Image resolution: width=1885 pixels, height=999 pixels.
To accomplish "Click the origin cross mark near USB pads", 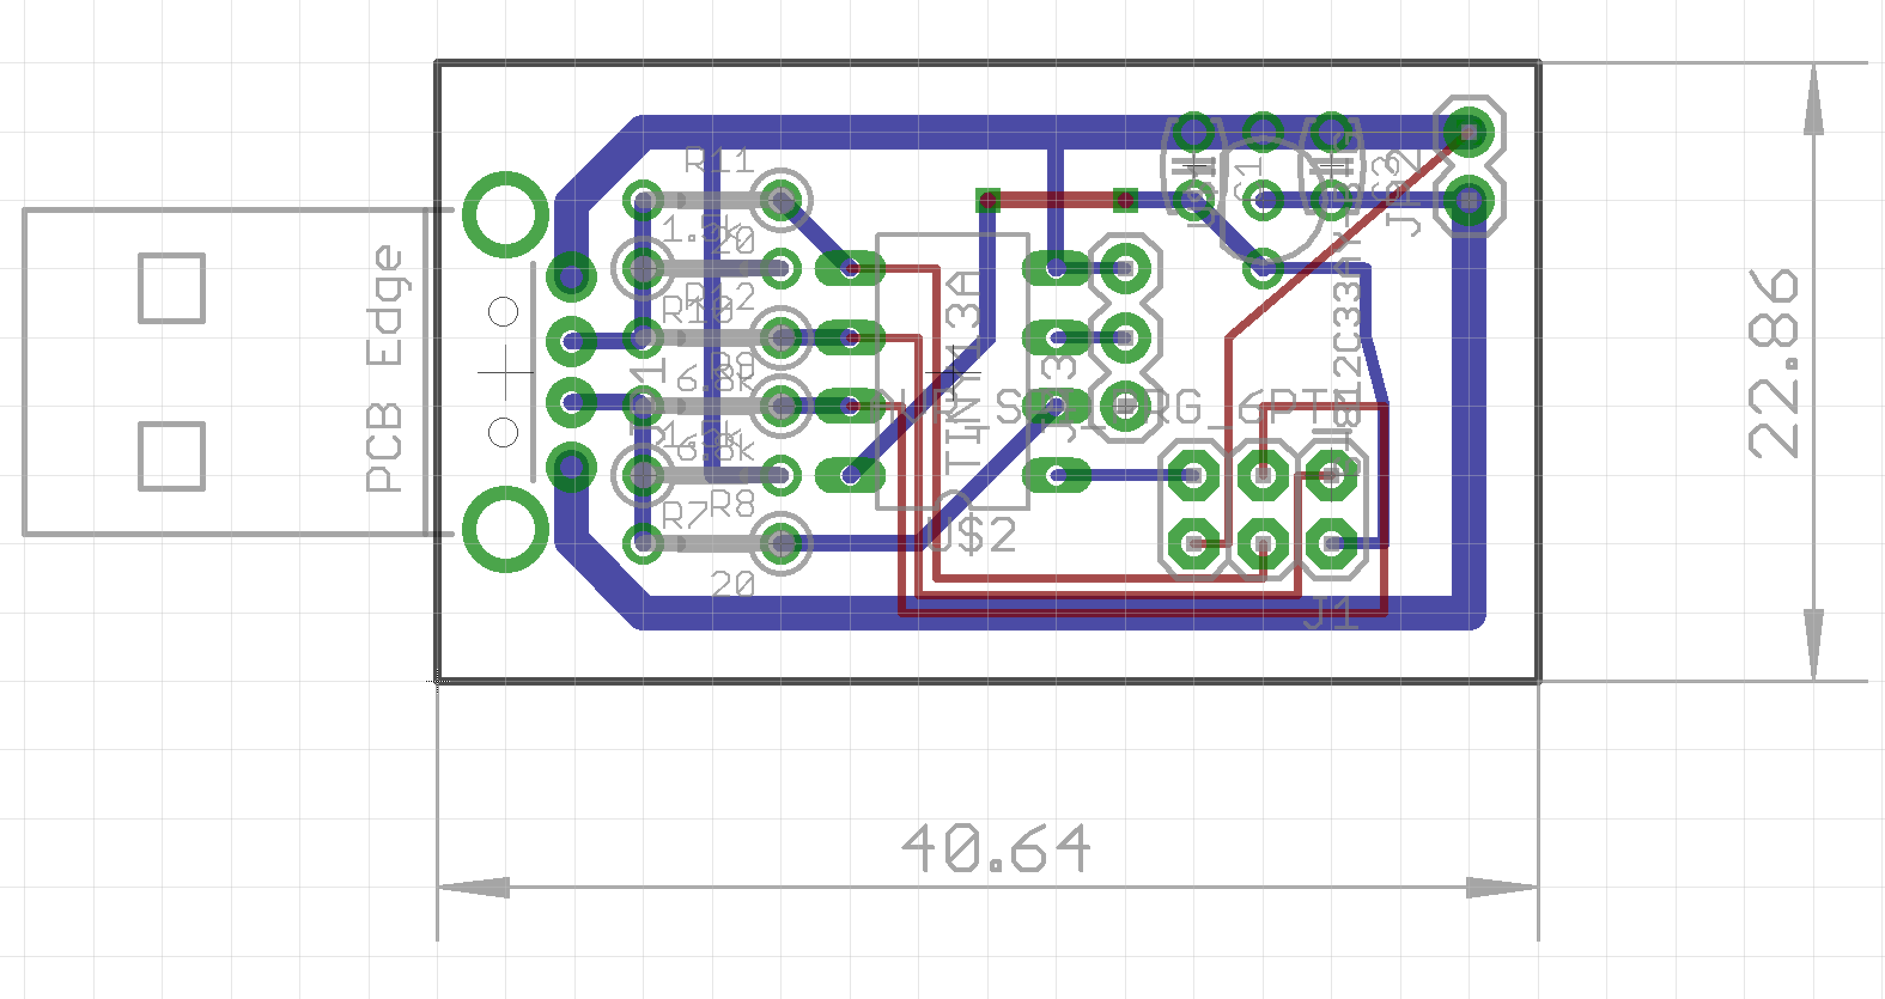I will pyautogui.click(x=505, y=372).
